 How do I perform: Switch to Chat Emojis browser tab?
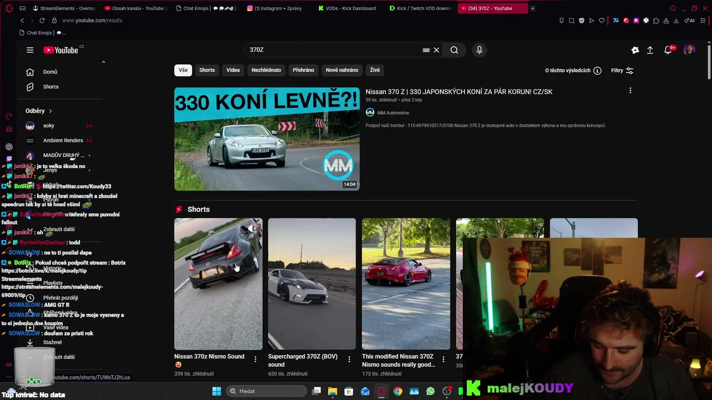click(206, 8)
